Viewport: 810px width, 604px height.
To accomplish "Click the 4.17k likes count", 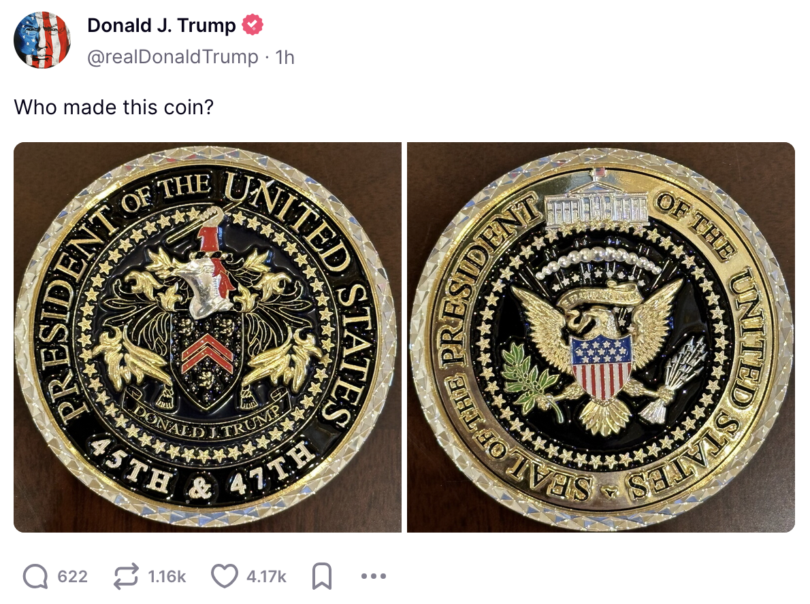I will click(x=266, y=576).
